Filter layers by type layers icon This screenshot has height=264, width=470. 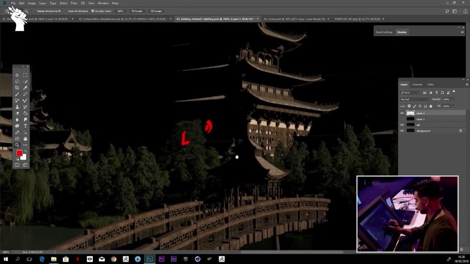[x=437, y=92]
